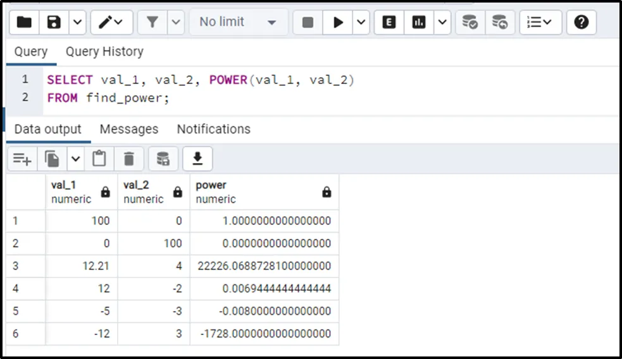This screenshot has height=359, width=622.
Task: Open the Notifications tab
Action: click(213, 130)
